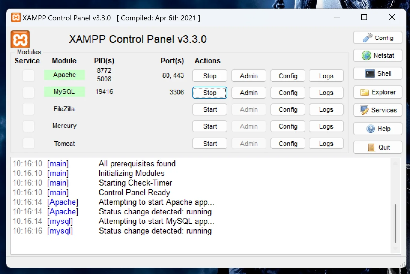Quit XAMPP via the door icon
This screenshot has width=410, height=274.
(378, 147)
